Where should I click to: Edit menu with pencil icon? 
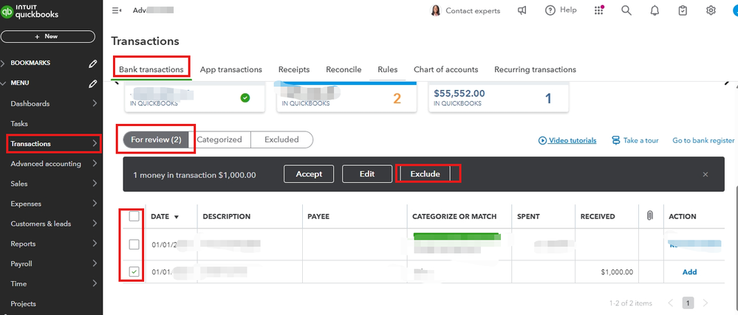pyautogui.click(x=93, y=83)
